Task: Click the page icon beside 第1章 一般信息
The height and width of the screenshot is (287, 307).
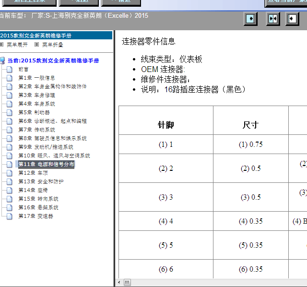Action: pos(10,78)
